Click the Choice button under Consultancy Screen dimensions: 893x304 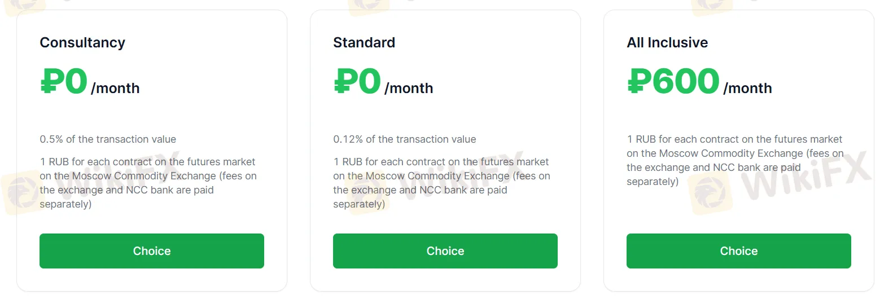coord(151,251)
